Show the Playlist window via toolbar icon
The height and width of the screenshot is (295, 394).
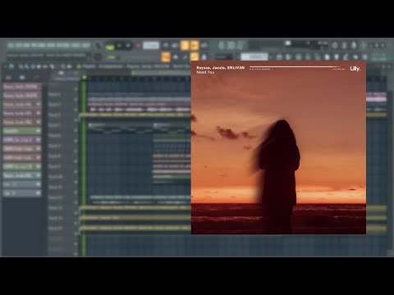point(279,57)
